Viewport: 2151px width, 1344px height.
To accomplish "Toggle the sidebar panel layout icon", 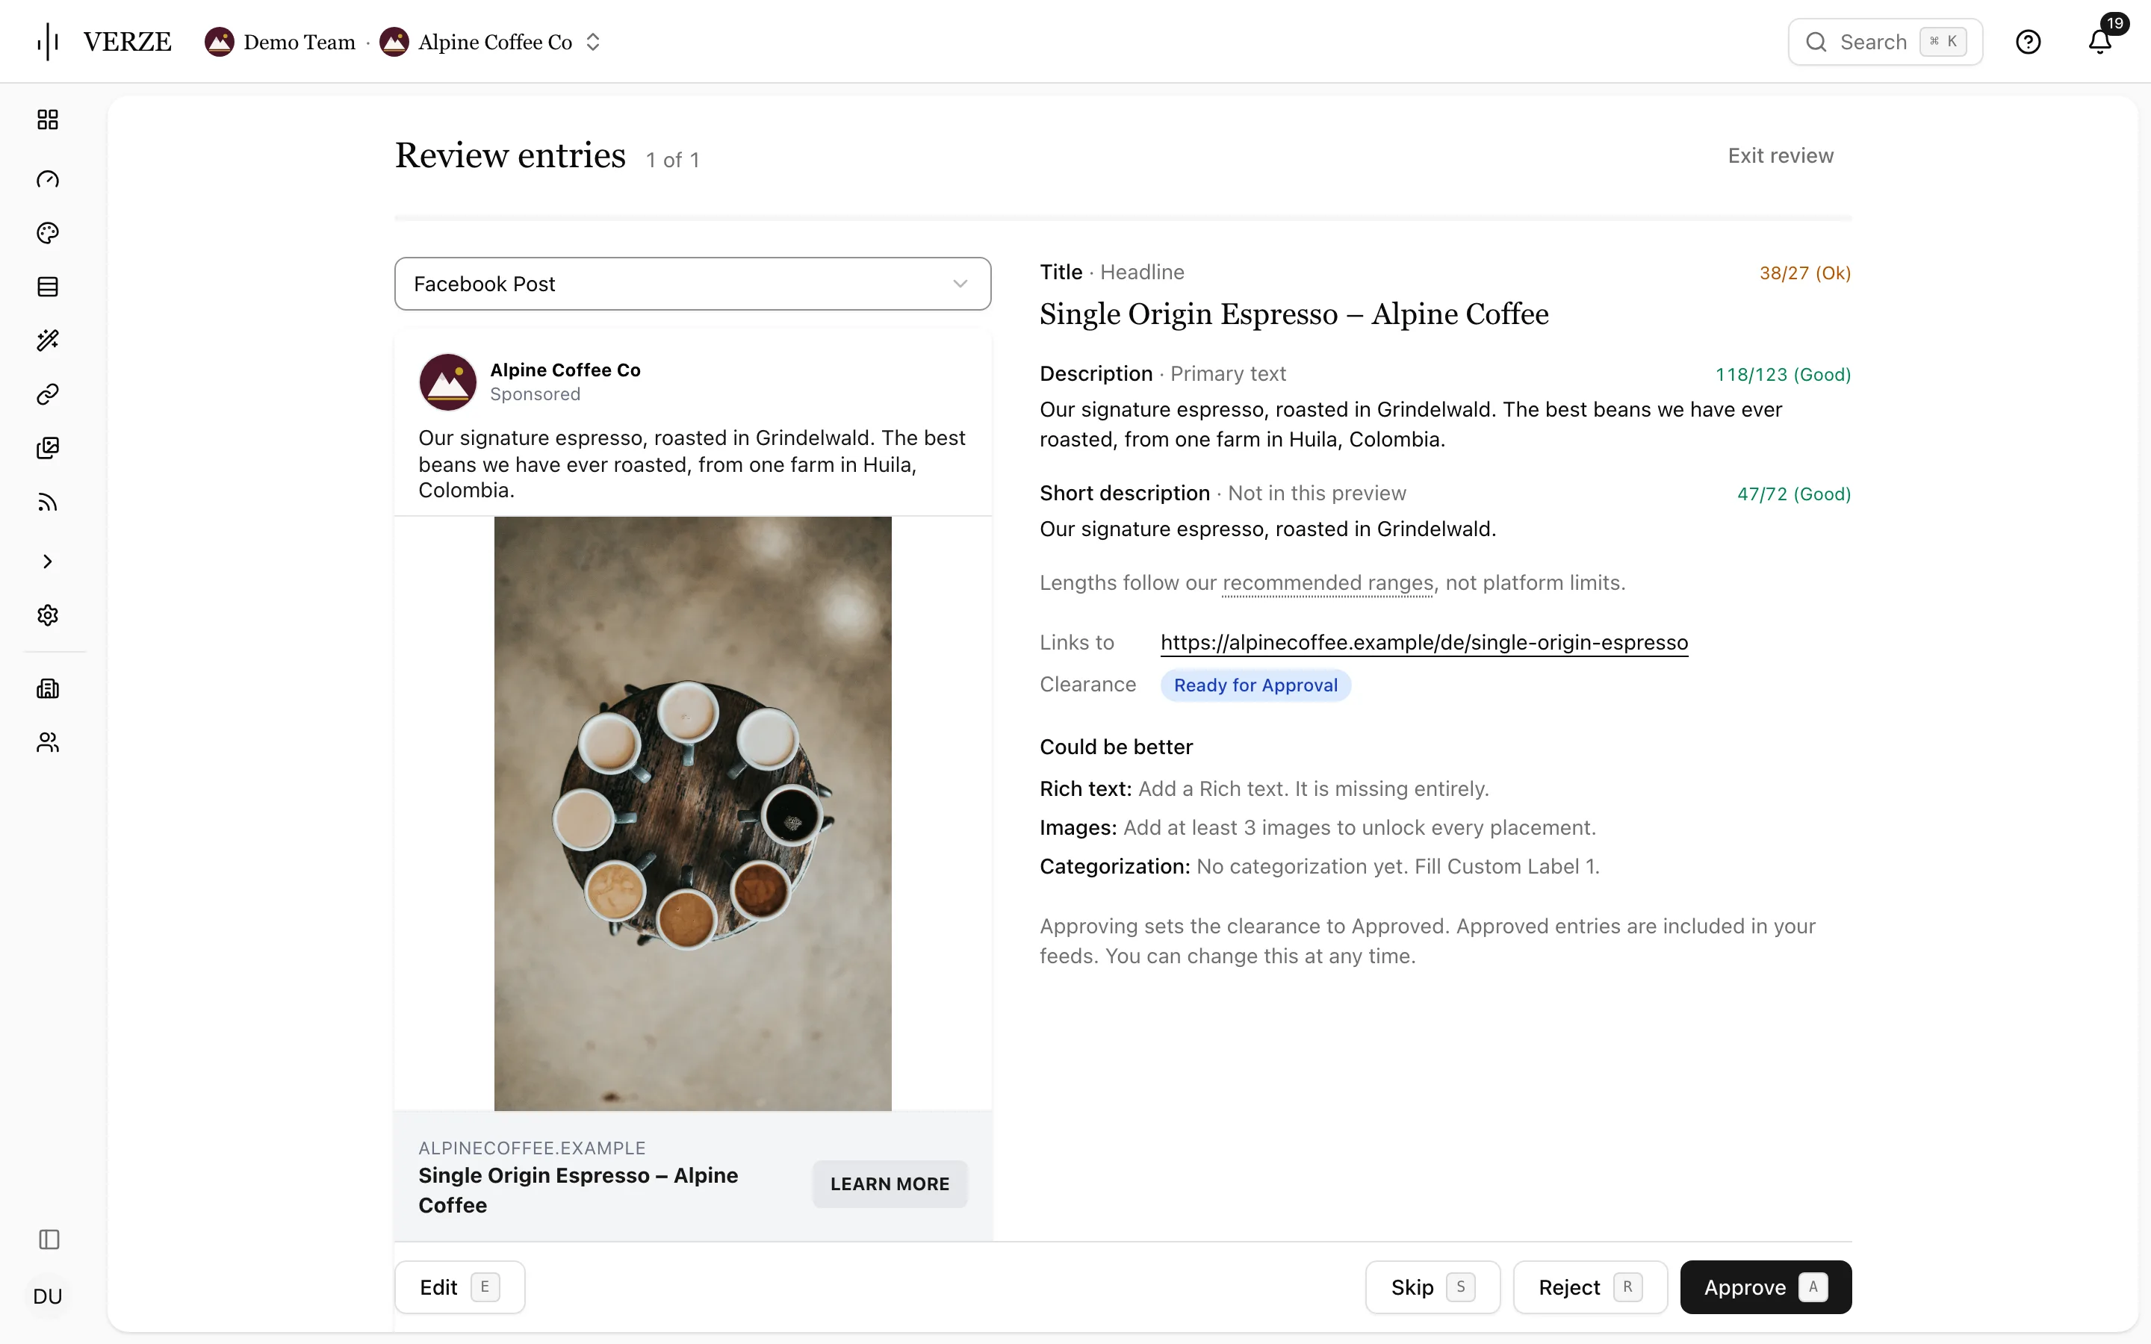I will point(49,1239).
